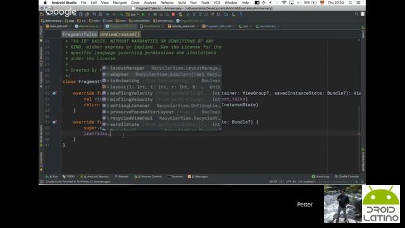Click the Droid Latino logo thumbnail
The image size is (405, 228).
coord(381,204)
